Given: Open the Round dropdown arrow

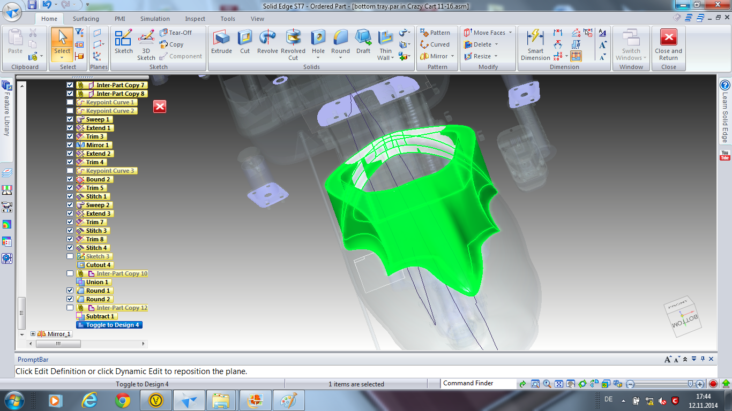Looking at the screenshot, I should (x=340, y=58).
